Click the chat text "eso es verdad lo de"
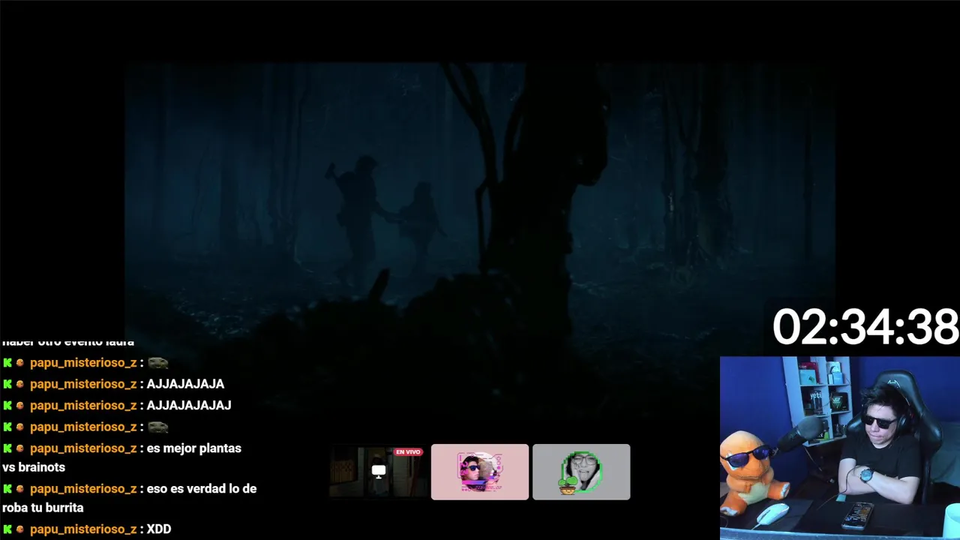 tap(202, 489)
